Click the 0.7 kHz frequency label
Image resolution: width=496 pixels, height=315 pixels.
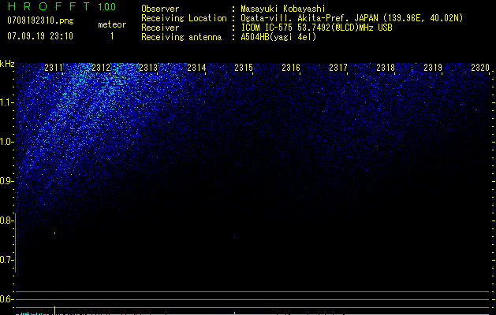point(6,260)
